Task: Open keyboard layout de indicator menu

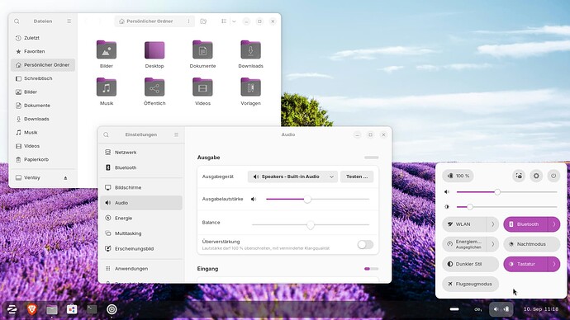Action: click(x=478, y=309)
